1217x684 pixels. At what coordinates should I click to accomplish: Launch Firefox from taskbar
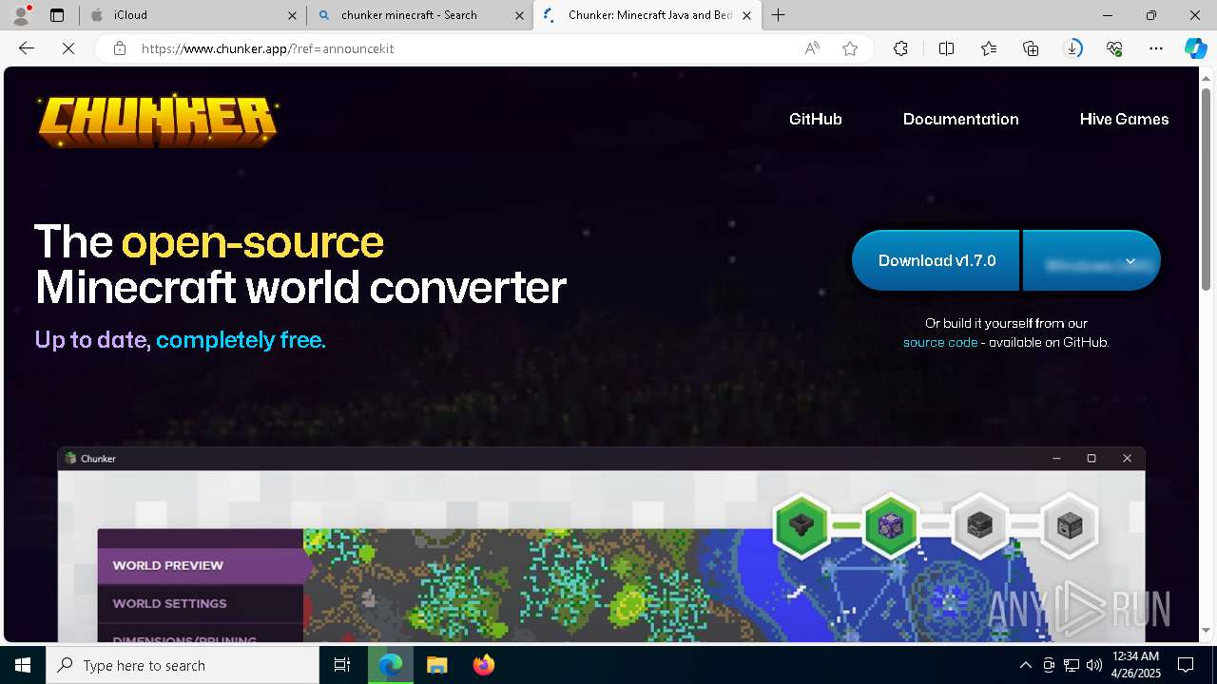click(484, 665)
